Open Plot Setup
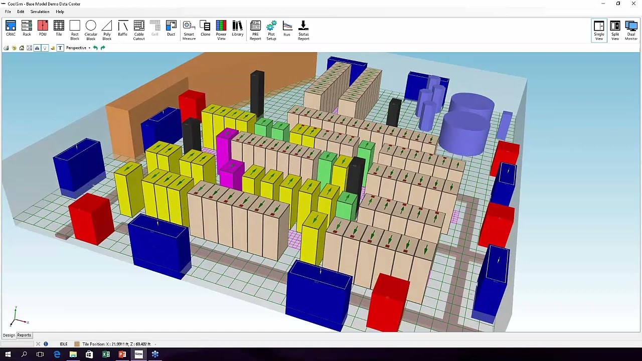The height and width of the screenshot is (361, 642). pyautogui.click(x=271, y=31)
